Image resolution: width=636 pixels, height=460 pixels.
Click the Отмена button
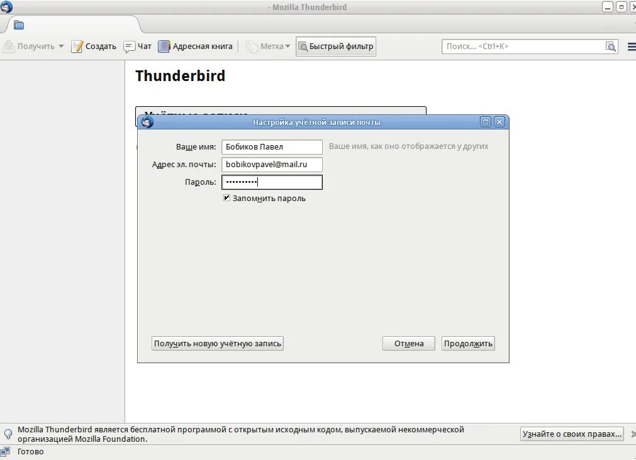point(409,343)
